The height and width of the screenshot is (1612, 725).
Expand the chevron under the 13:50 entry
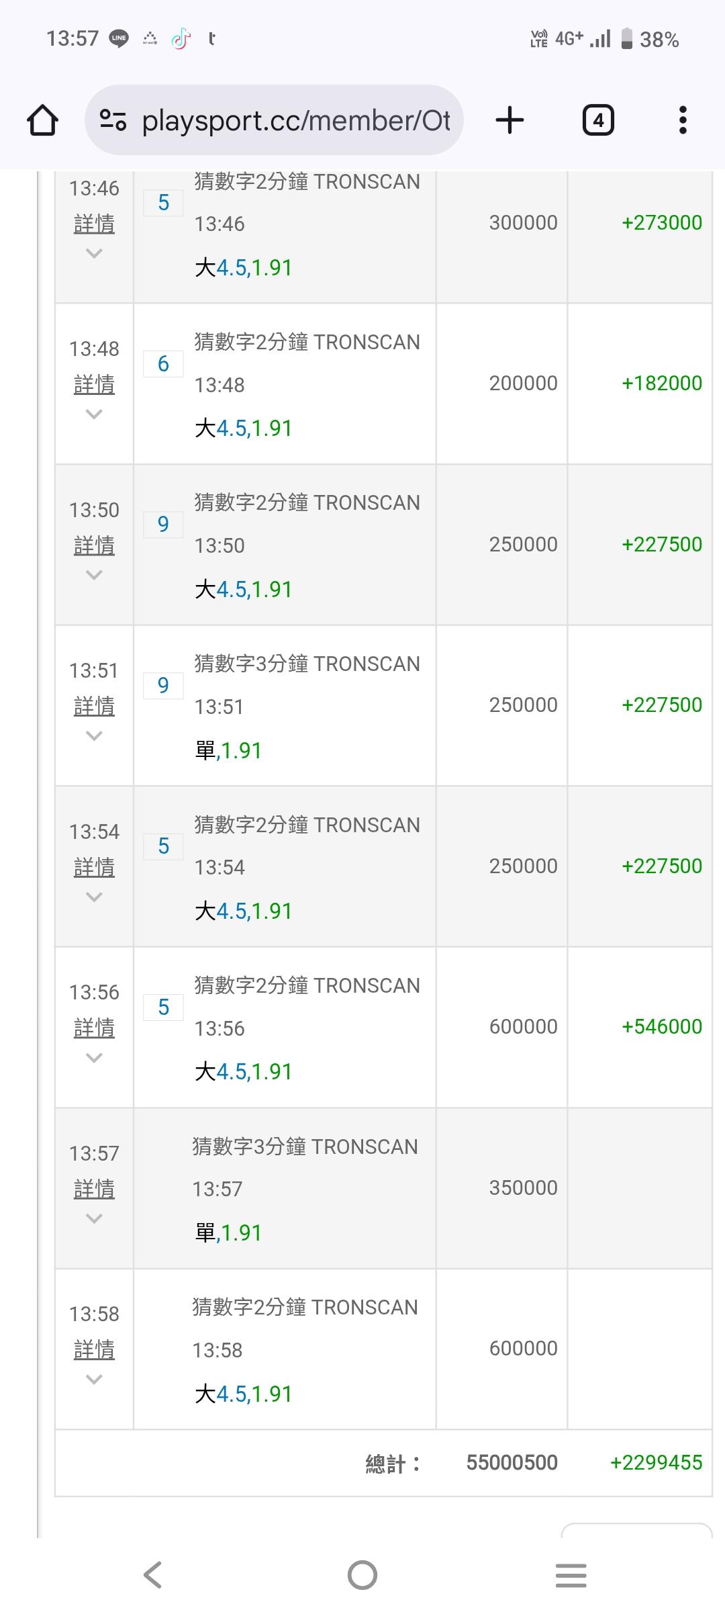coord(94,575)
